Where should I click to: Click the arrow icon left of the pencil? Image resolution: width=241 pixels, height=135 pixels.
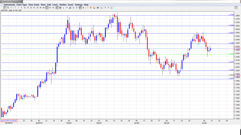pyautogui.click(x=83, y=8)
